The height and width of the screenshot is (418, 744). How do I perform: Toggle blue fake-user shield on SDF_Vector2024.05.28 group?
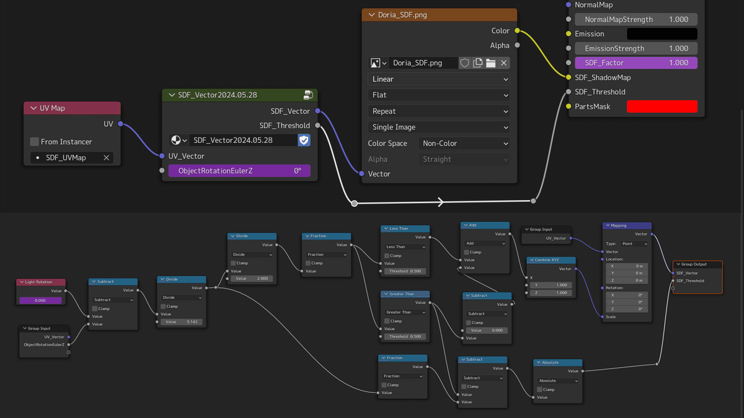[304, 140]
